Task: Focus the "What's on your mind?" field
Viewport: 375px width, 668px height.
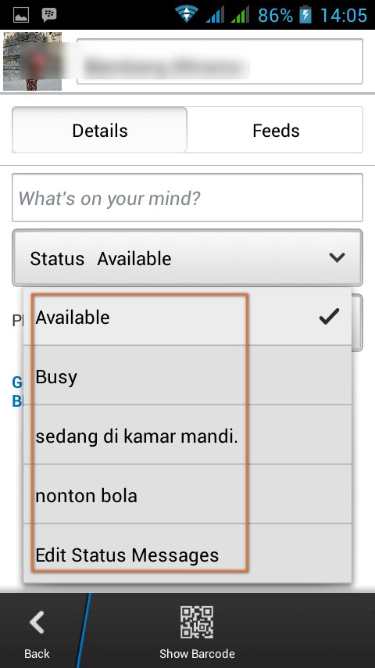Action: (x=187, y=198)
